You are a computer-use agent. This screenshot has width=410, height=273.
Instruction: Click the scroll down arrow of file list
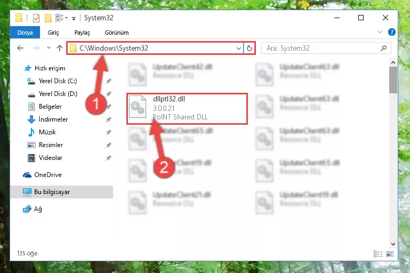coord(393,244)
